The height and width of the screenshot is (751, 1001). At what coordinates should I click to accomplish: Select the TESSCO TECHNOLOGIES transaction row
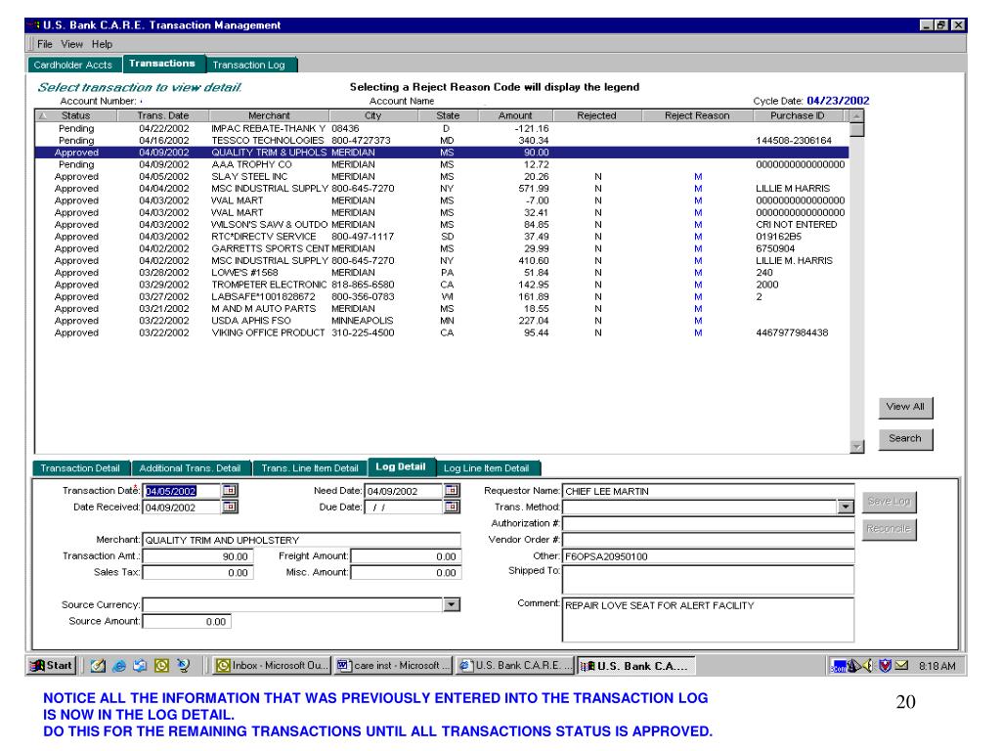[x=442, y=141]
